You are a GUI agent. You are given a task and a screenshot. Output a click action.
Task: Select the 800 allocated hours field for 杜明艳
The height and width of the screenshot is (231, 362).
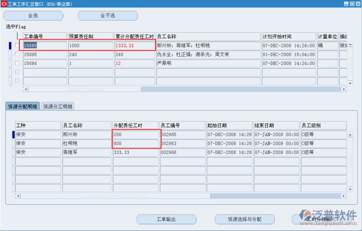pyautogui.click(x=135, y=143)
